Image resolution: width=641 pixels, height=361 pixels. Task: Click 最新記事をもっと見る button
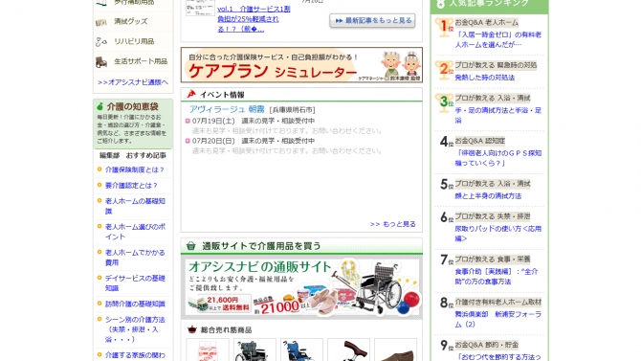click(372, 20)
